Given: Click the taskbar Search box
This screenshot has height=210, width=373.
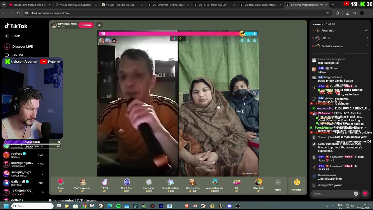Looking at the screenshot, I should 33,206.
